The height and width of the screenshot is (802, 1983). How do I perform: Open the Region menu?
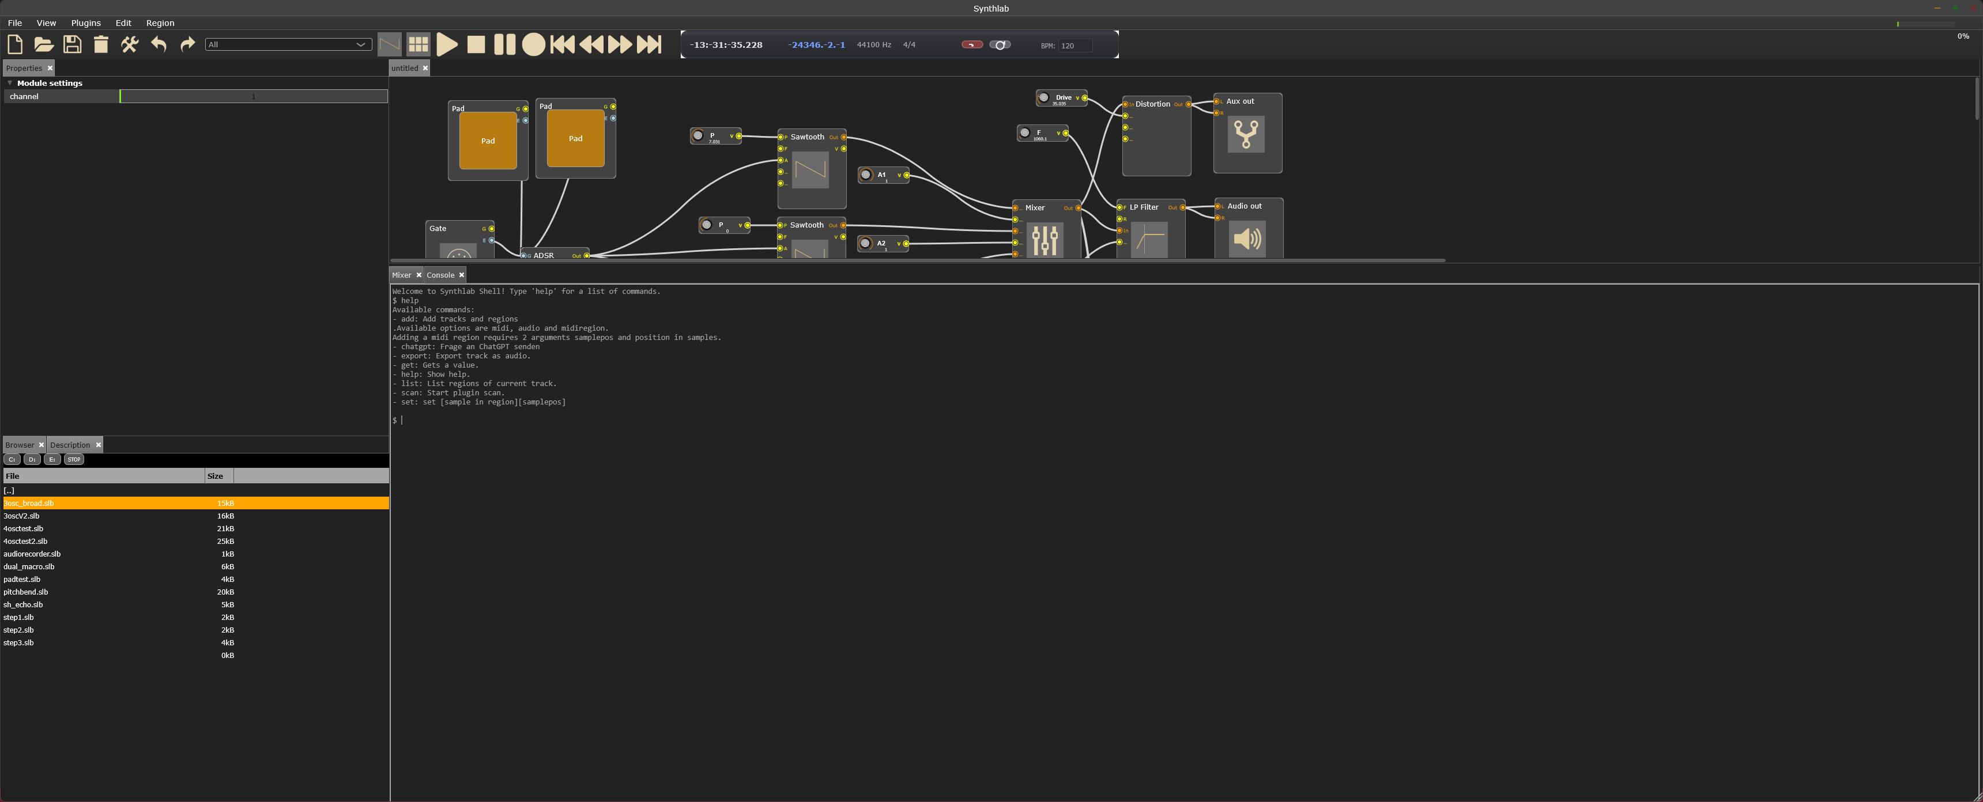click(160, 23)
